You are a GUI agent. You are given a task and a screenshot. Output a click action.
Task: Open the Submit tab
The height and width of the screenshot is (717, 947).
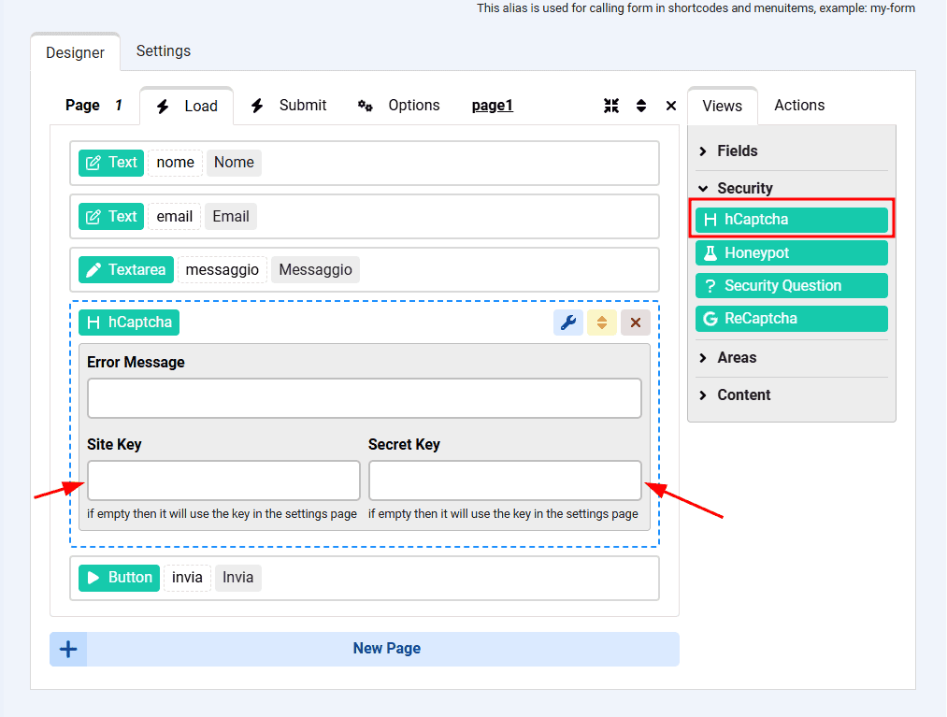289,106
